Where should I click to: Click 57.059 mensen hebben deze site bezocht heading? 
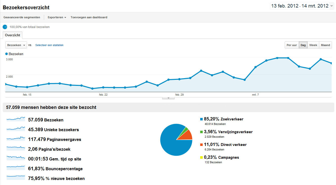tap(51, 107)
